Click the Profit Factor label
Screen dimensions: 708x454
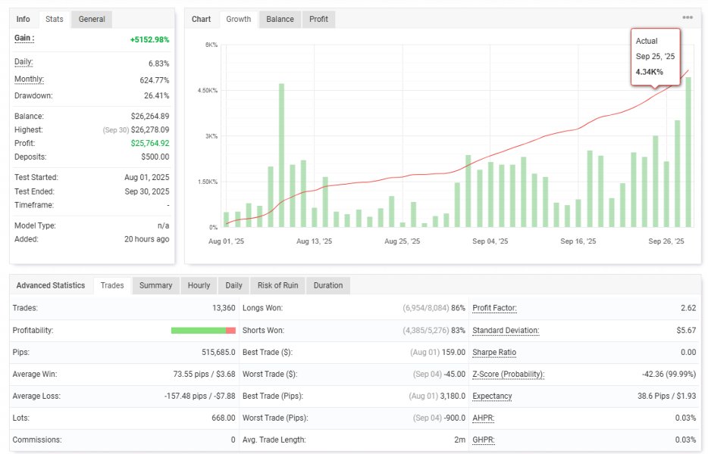(x=494, y=308)
